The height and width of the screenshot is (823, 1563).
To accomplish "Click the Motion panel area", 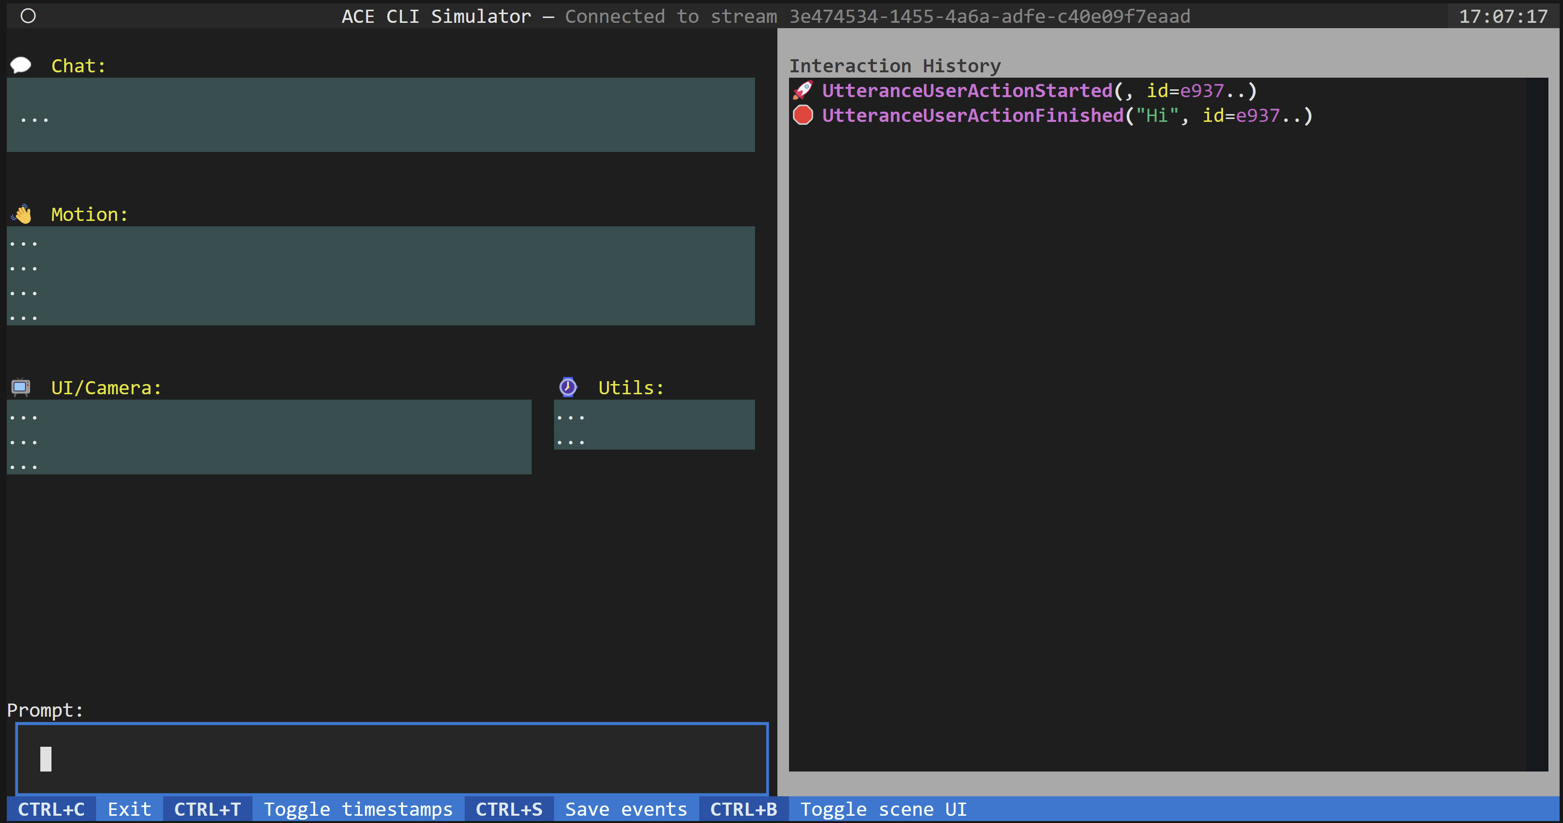I will 381,276.
